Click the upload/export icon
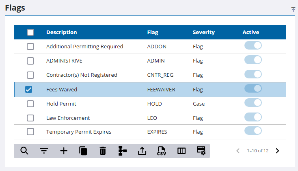Image resolution: width=298 pixels, height=171 pixels. (x=142, y=151)
